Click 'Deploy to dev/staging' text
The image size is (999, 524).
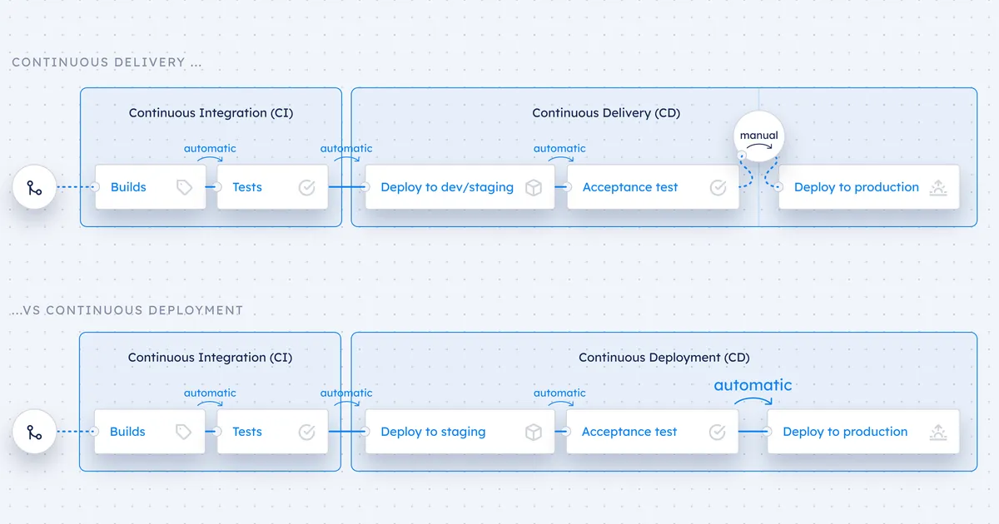coord(447,187)
